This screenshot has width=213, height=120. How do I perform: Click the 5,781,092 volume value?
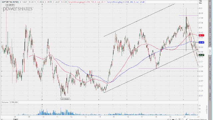(x=14, y=102)
